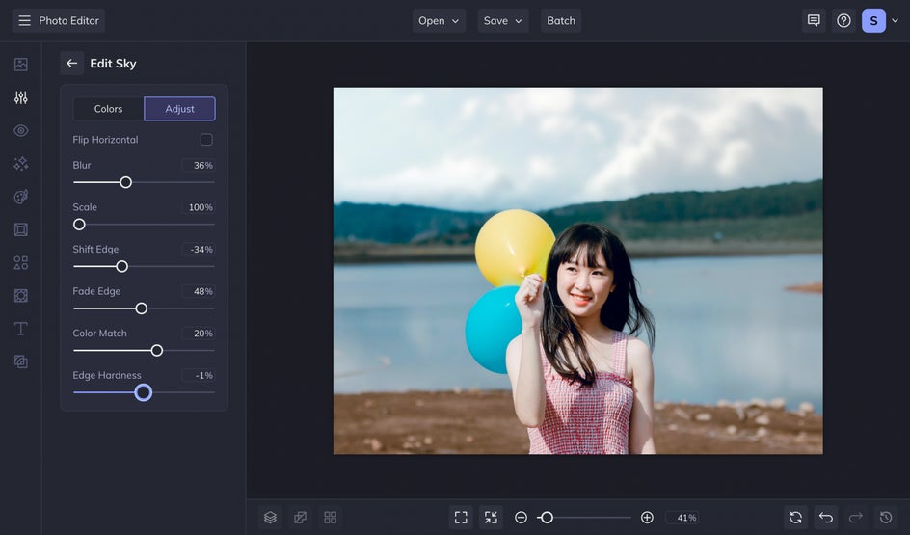Click the photo on the canvas
The width and height of the screenshot is (910, 535).
578,271
